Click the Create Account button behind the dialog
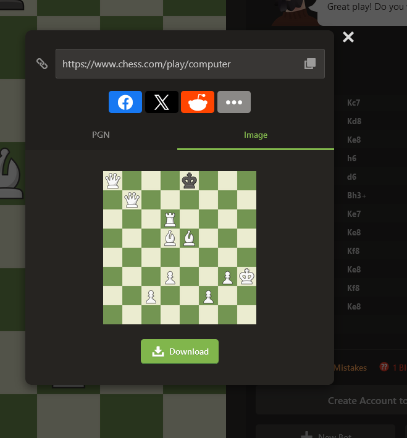Viewport: 407px width, 438px height. coord(331,400)
